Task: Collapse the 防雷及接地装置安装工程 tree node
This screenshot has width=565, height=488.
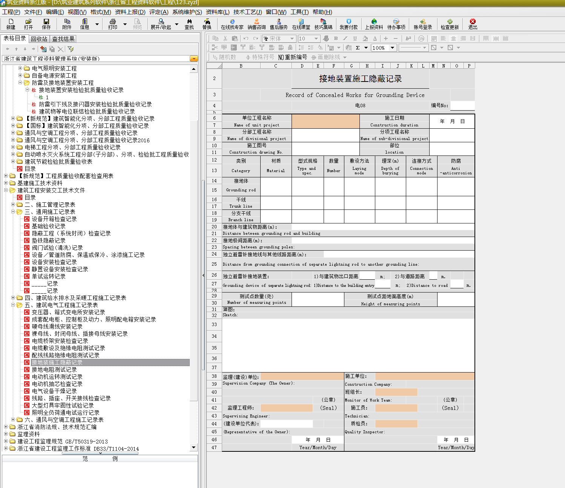Action: [x=20, y=82]
